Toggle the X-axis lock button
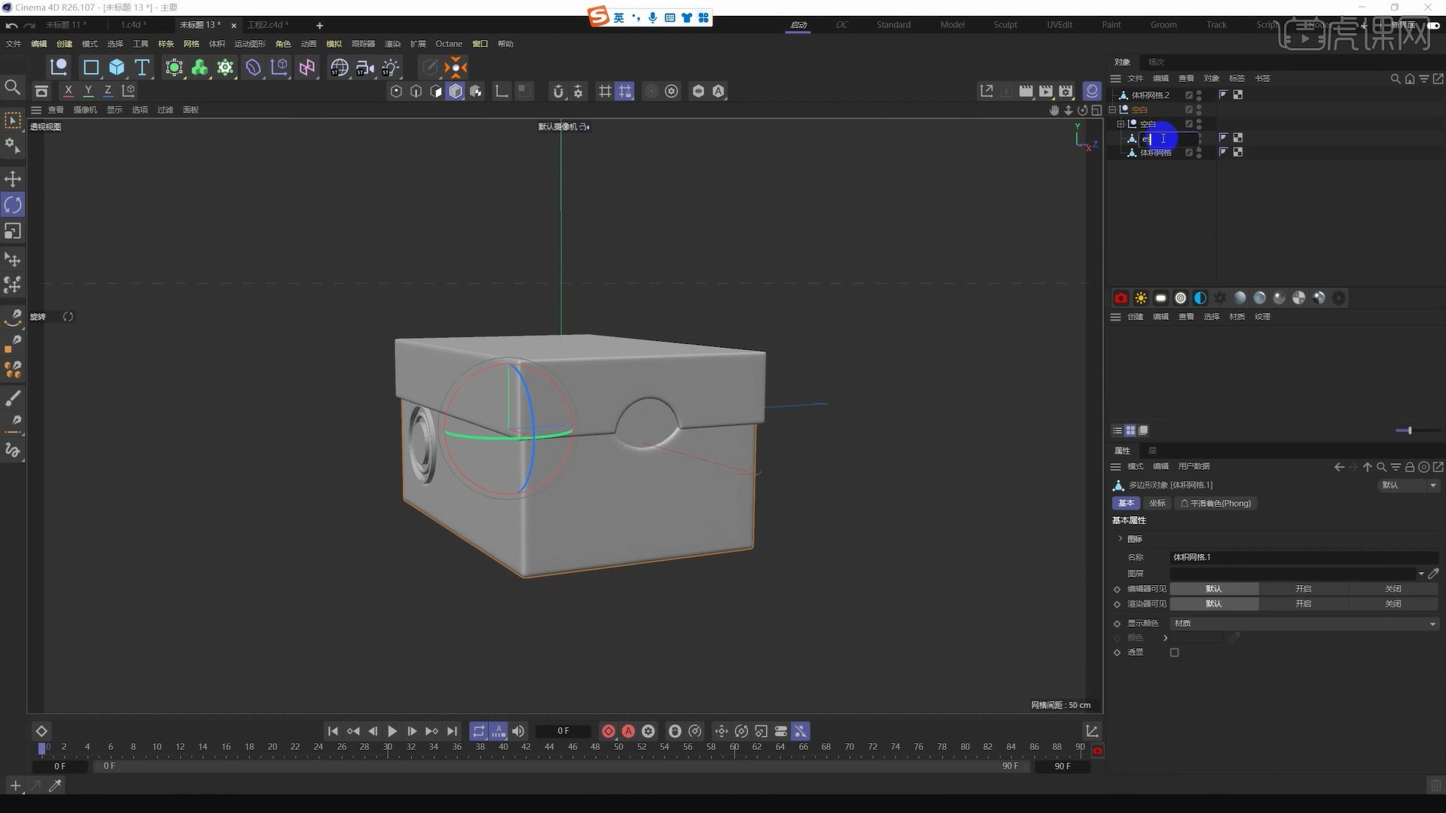 tap(68, 90)
